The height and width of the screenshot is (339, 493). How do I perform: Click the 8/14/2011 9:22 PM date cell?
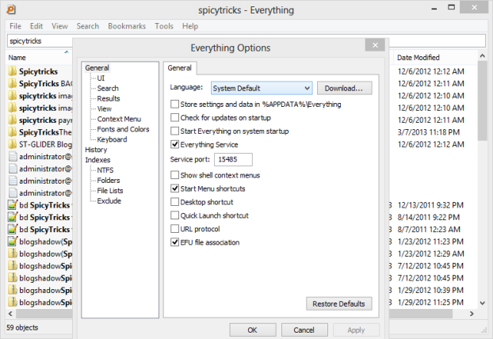[429, 217]
